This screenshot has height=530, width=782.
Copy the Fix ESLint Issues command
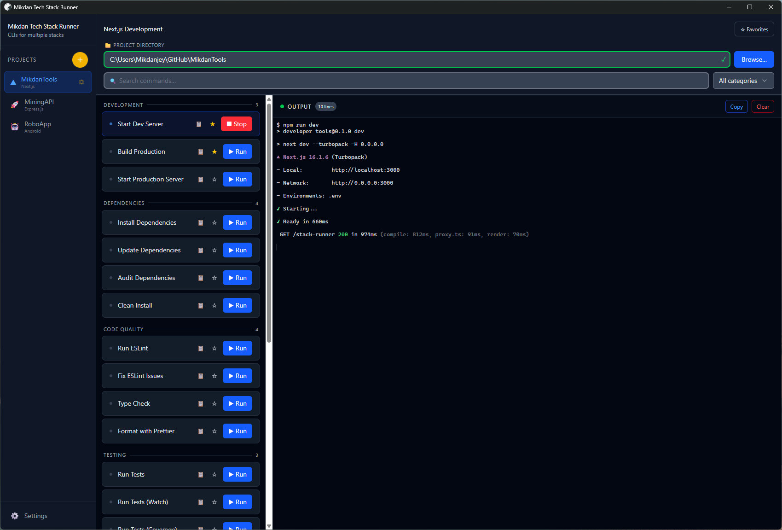[201, 376]
